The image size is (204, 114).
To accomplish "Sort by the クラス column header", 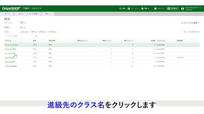I will (x=8, y=41).
